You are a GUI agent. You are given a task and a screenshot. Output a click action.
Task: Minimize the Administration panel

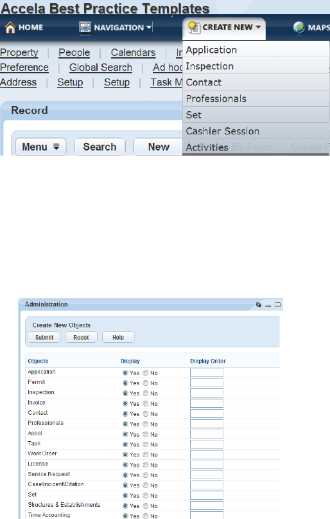(x=268, y=305)
